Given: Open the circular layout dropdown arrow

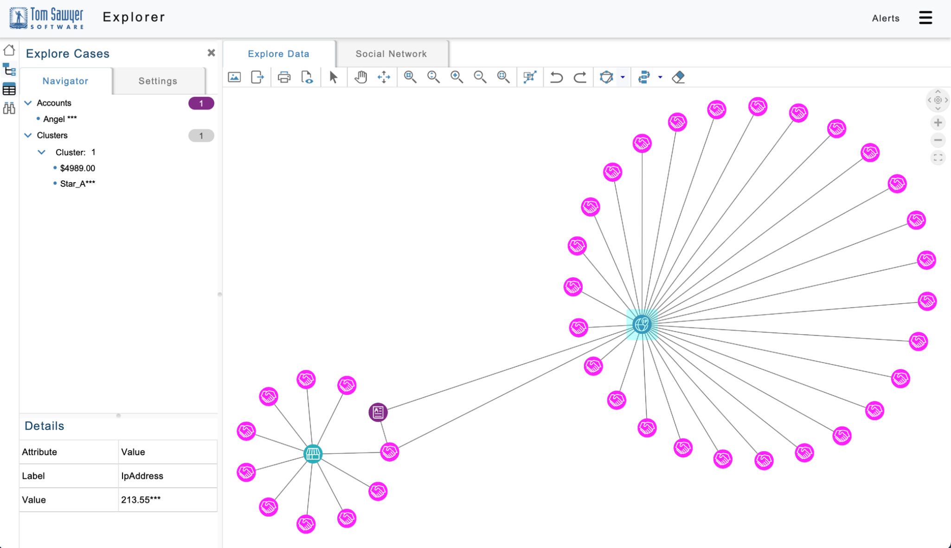Looking at the screenshot, I should [623, 77].
